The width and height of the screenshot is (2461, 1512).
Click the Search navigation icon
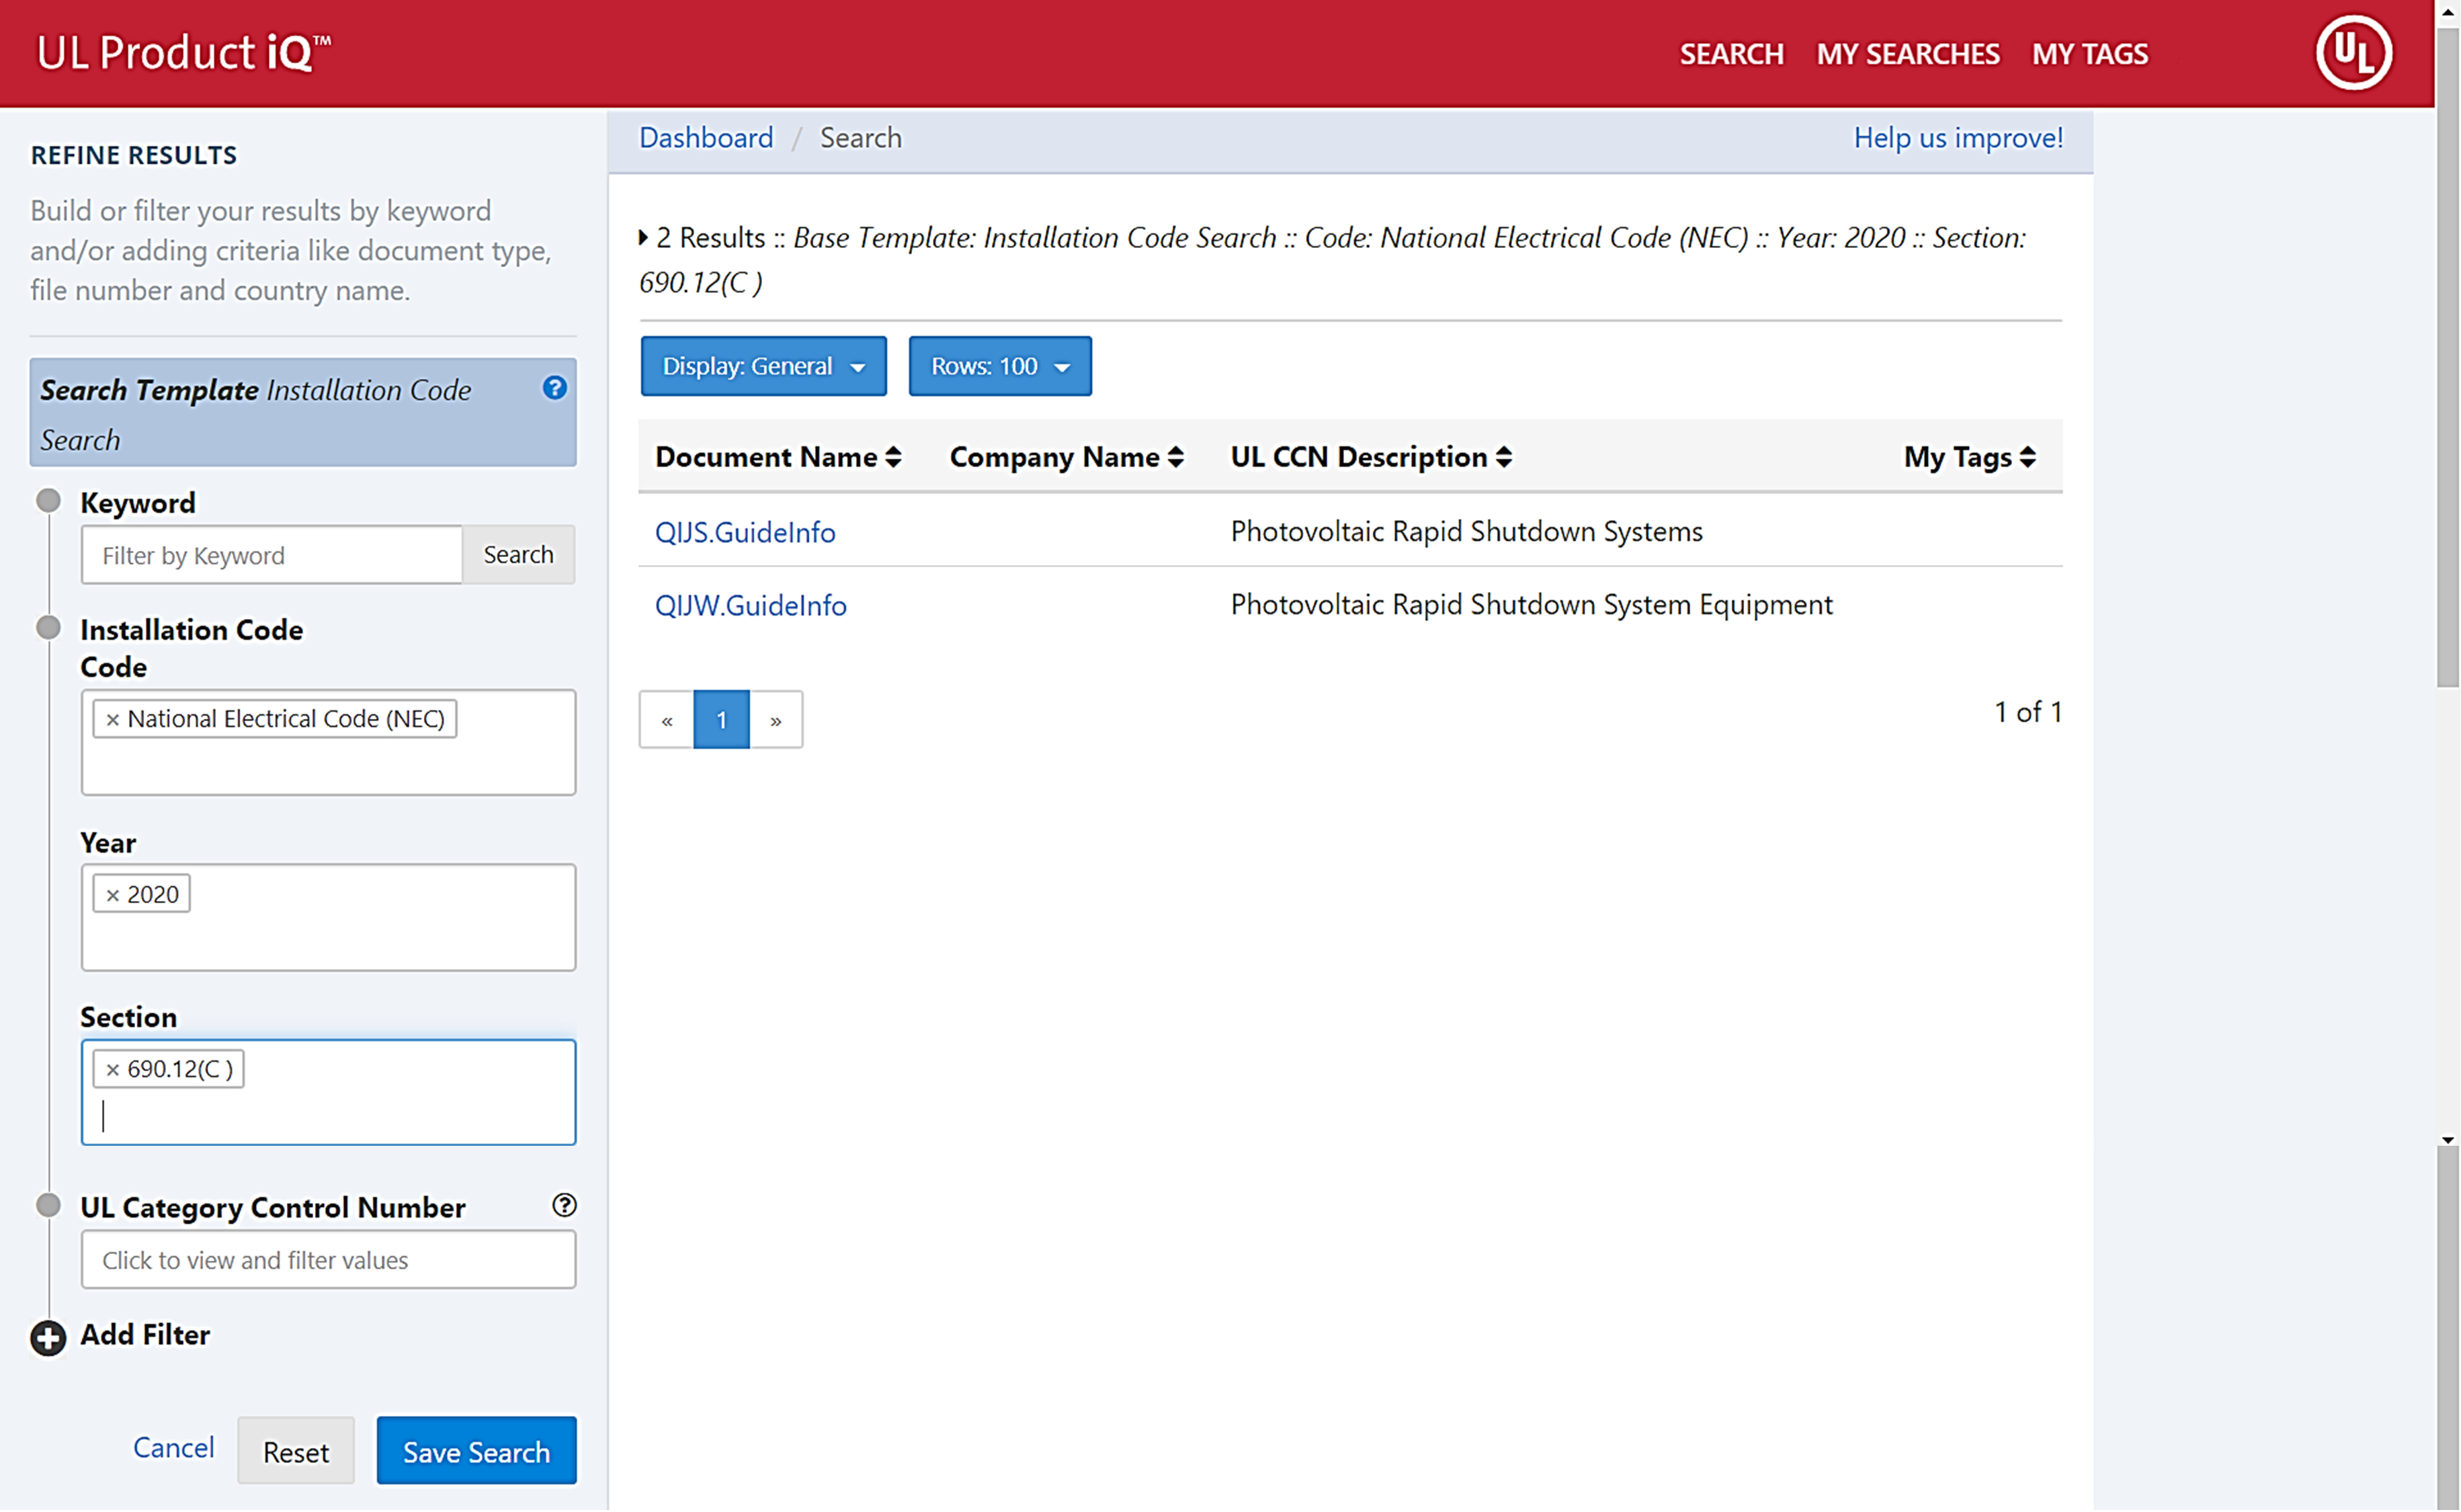[1731, 52]
